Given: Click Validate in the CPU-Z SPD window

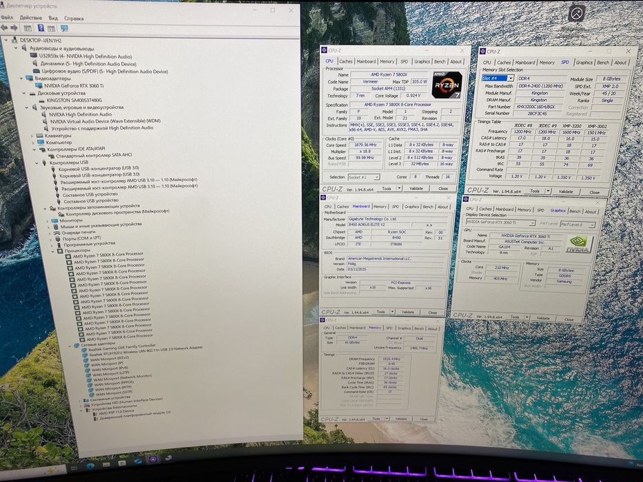Looking at the screenshot, I should [x=566, y=191].
